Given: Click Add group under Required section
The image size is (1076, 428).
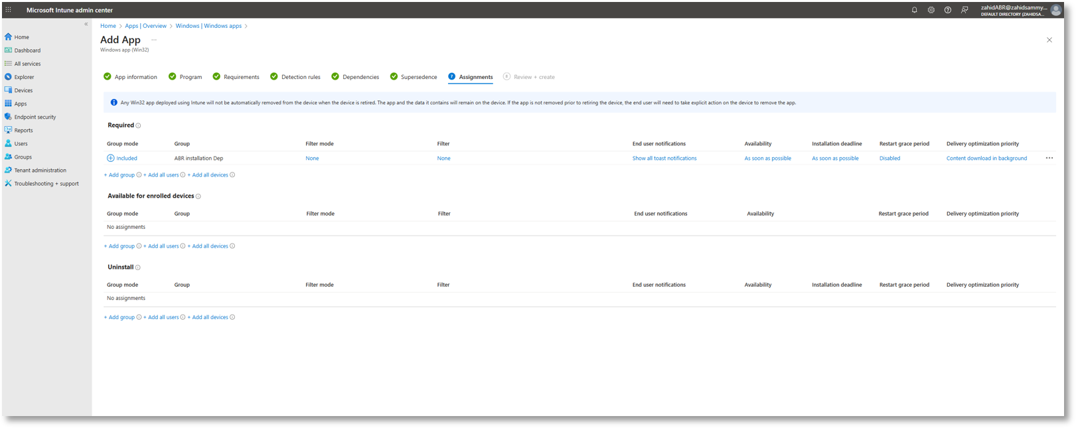Looking at the screenshot, I should [119, 175].
